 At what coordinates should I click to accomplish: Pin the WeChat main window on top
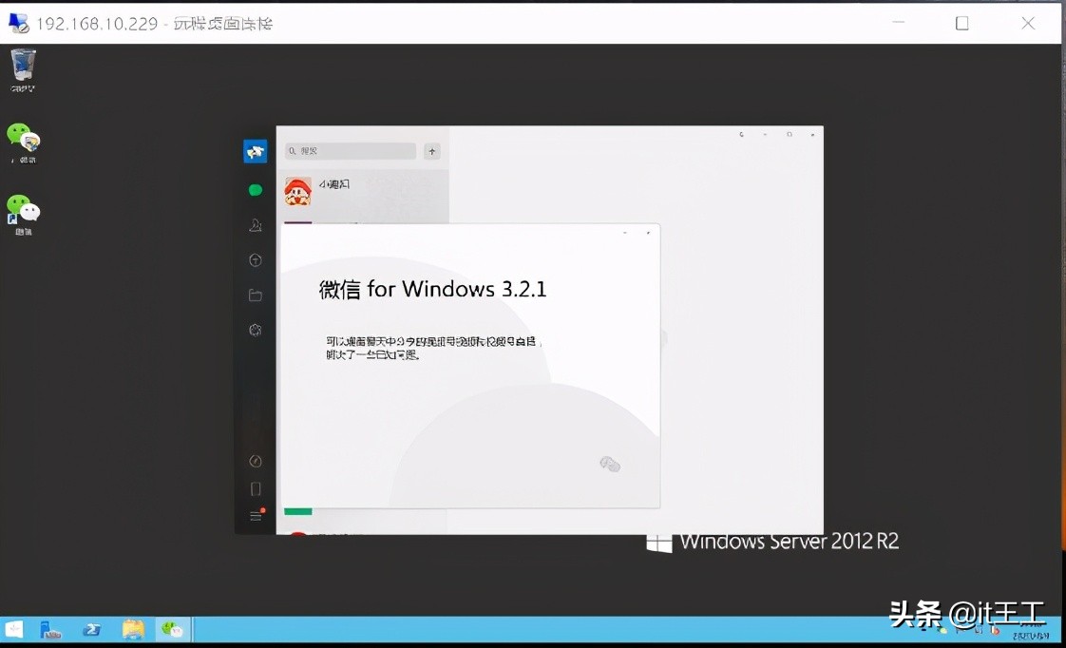tap(741, 135)
